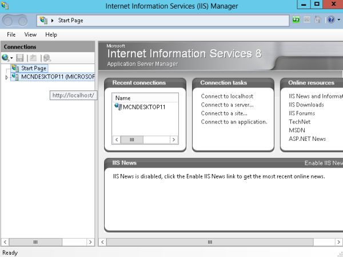The width and height of the screenshot is (343, 257).
Task: Open the File menu
Action: (x=11, y=34)
